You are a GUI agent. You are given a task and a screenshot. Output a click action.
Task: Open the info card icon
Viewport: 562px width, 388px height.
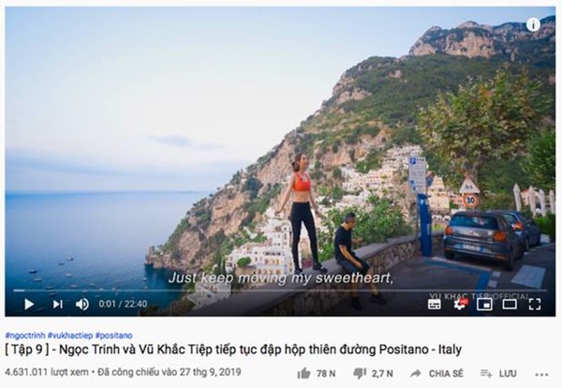[x=533, y=24]
